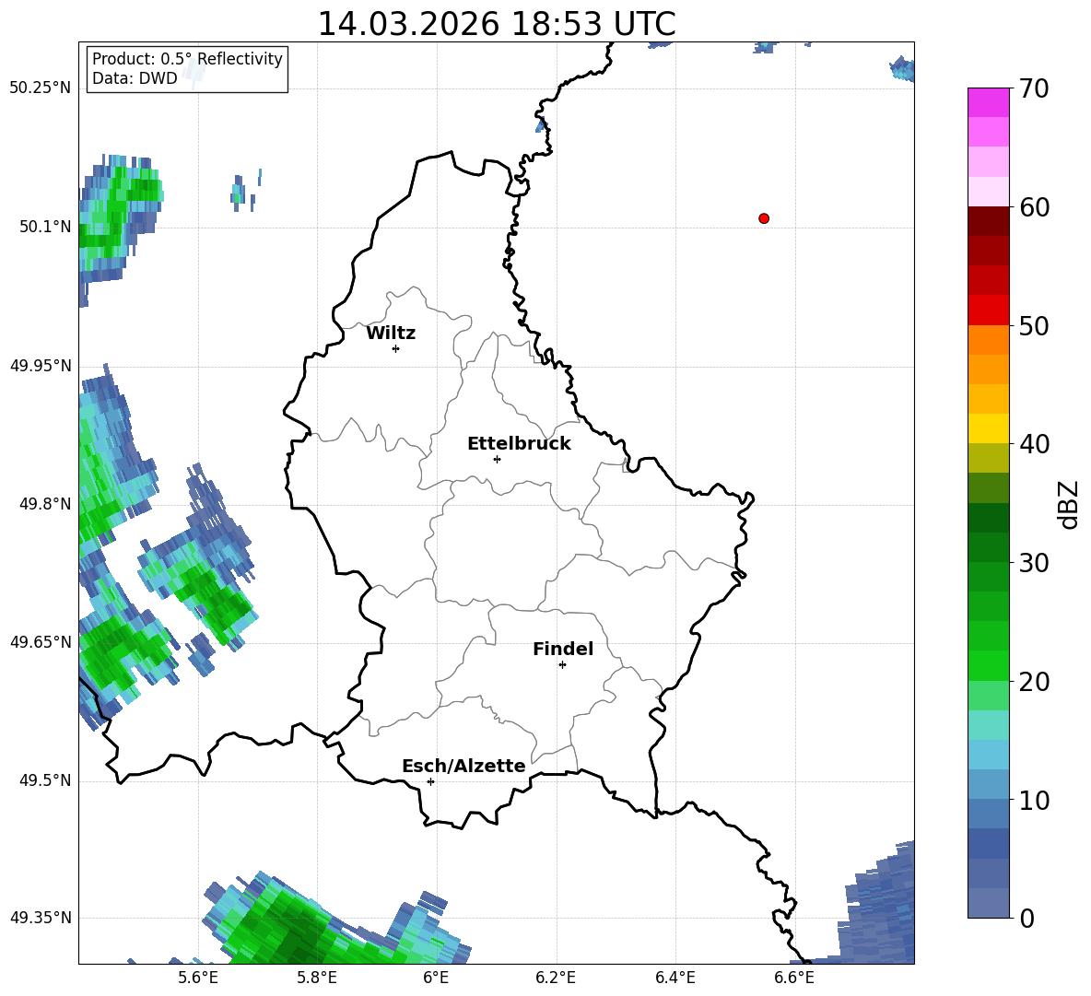Click the 6.4°E longitude label
This screenshot has height=996, width=1091.
click(x=675, y=978)
